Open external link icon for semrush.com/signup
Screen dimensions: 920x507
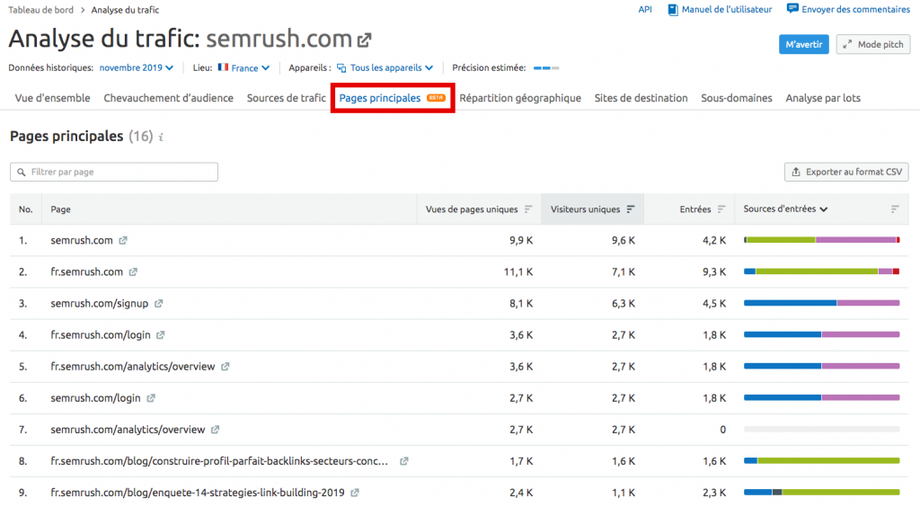(158, 304)
